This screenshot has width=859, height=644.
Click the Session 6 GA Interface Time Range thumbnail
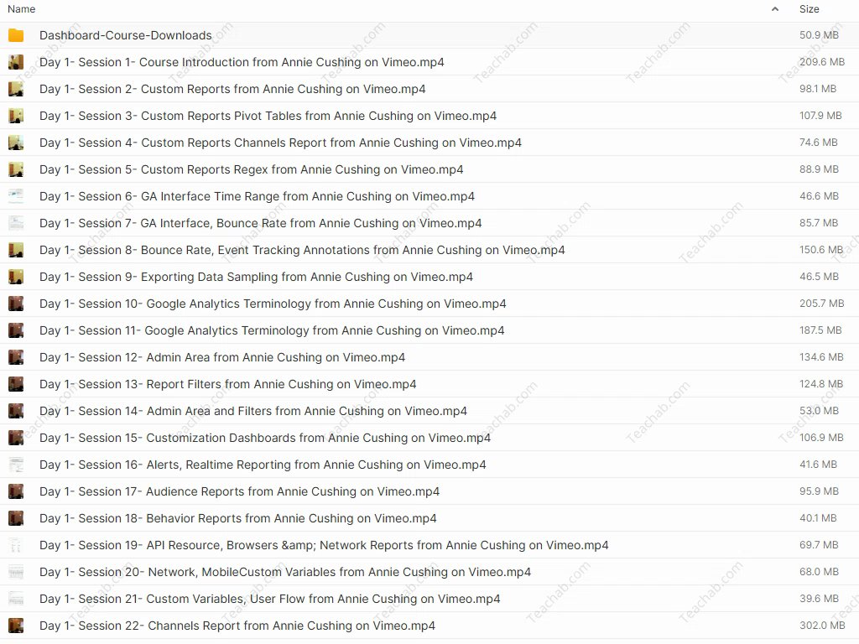16,196
